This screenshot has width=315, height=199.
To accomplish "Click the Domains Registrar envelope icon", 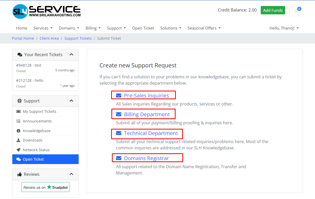I will tap(119, 158).
